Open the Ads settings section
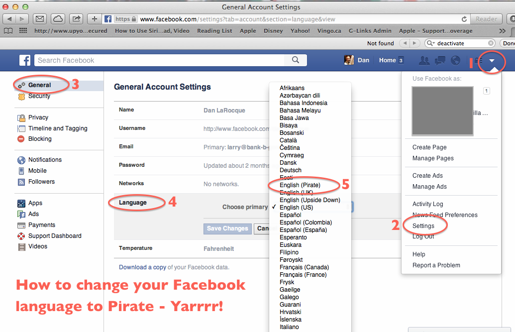Image resolution: width=515 pixels, height=332 pixels. tap(33, 214)
